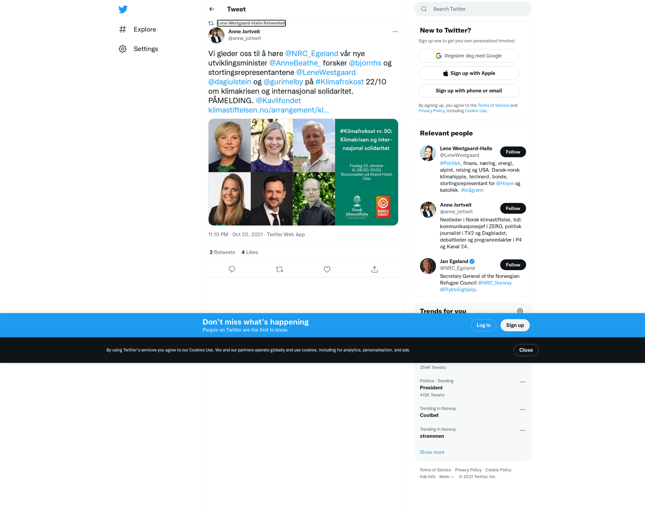Go back using the arrow icon
Screen dimensions: 645x507
(x=212, y=9)
